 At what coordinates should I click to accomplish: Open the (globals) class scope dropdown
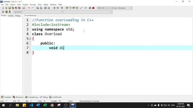tap(38, 12)
